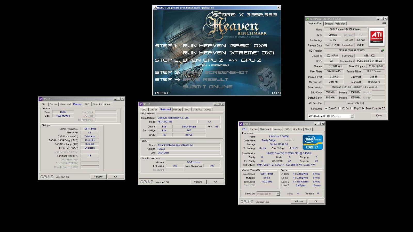Click the BIOS Version field in GPU-Z
Screen dimensions: 413x232
[x=352, y=51]
